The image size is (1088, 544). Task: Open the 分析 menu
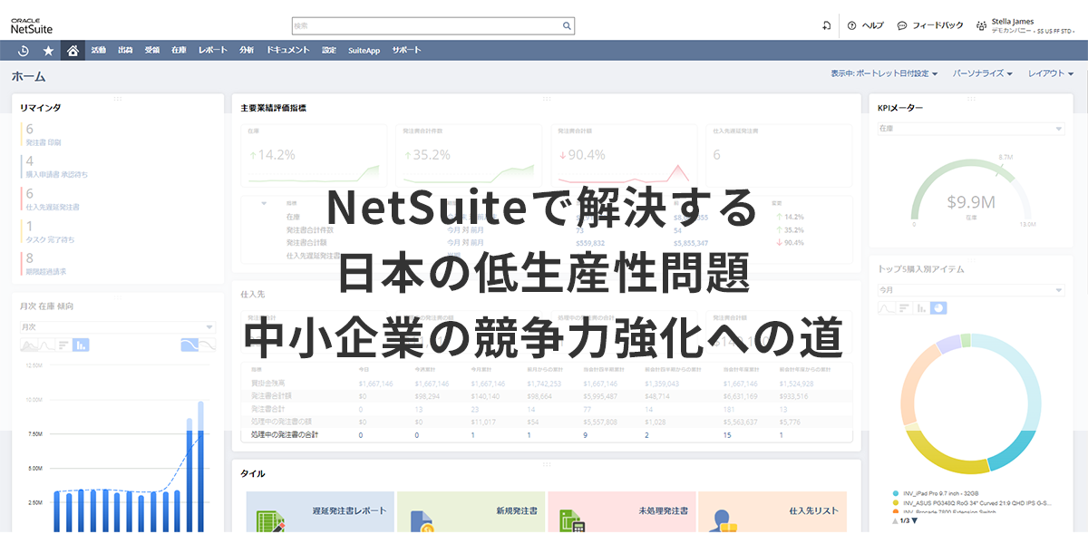tap(247, 51)
